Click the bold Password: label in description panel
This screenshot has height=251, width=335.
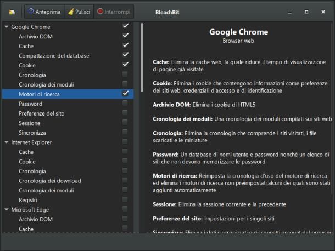coord(165,155)
